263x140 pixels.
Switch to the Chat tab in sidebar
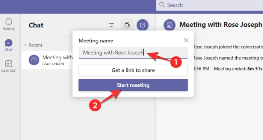tap(9, 45)
